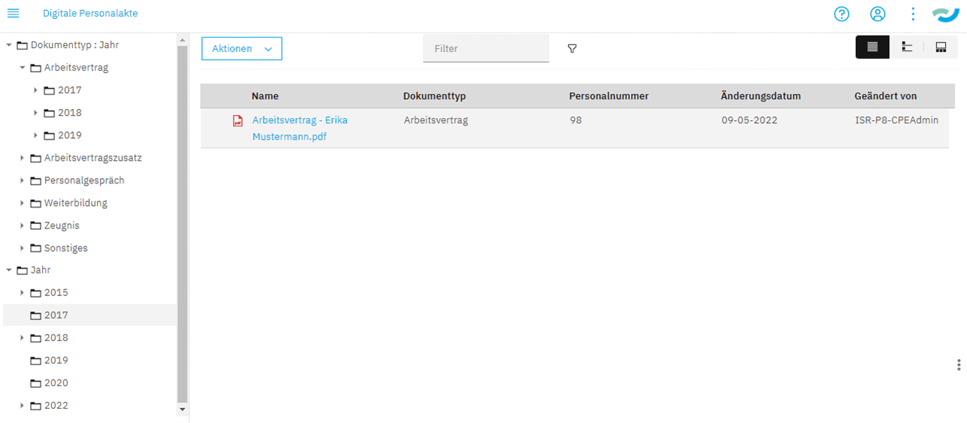Image resolution: width=967 pixels, height=423 pixels.
Task: Open the help question mark icon
Action: pyautogui.click(x=842, y=14)
